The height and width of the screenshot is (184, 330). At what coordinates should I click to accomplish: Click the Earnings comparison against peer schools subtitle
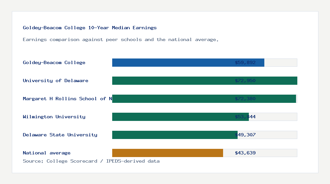[x=120, y=40]
